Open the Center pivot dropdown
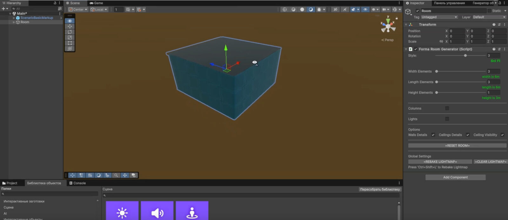The height and width of the screenshot is (220, 508). 78,10
